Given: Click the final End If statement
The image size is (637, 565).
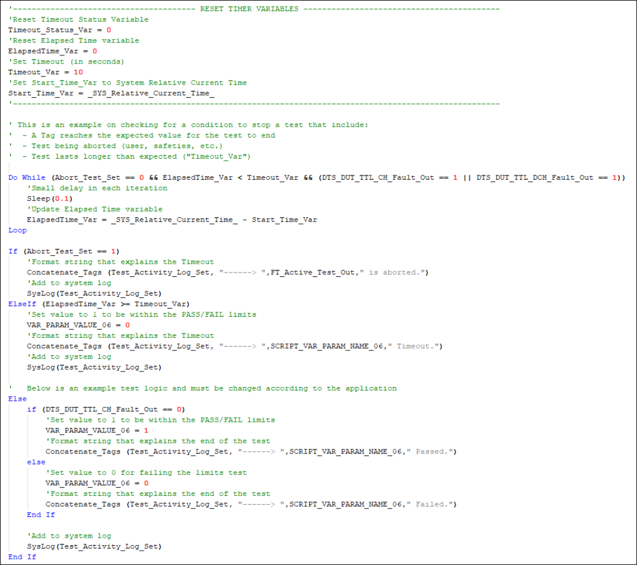Looking at the screenshot, I should point(21,557).
